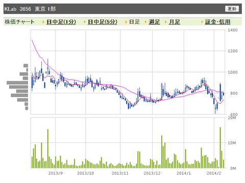Screen dimensions: 245x183
Task: Switch to the 月足 monthly chart
Action: [x=175, y=22]
